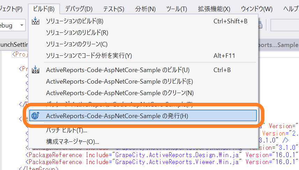The width and height of the screenshot is (299, 170).
Task: Open the ウィンドウ(W) menu
Action: point(257,9)
